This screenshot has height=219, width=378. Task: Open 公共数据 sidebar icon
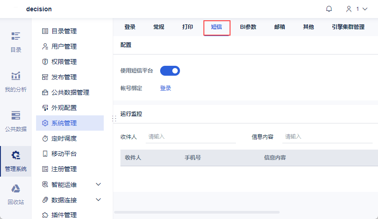16,115
